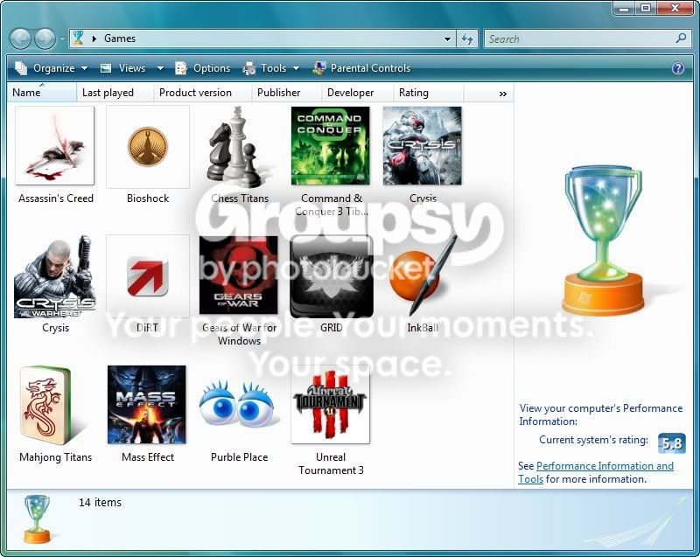Viewport: 700px width, 557px height.
Task: Maximize the Games window
Action: pos(646,8)
